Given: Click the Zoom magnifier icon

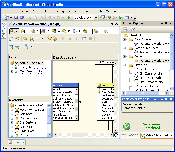Looking at the screenshot, I should pos(17,47).
